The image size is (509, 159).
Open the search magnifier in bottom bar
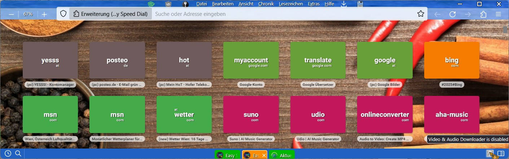(18, 154)
